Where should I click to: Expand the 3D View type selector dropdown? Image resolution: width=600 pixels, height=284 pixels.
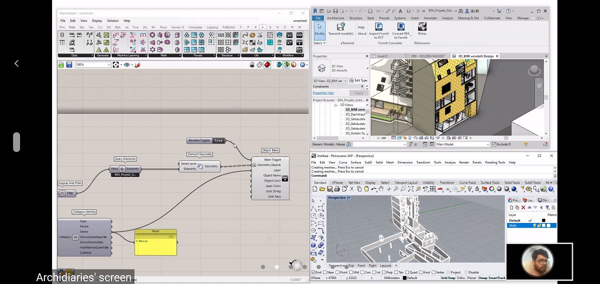pos(367,68)
